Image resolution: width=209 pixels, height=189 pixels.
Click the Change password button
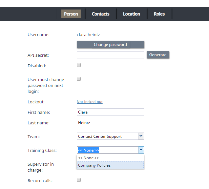pos(110,45)
